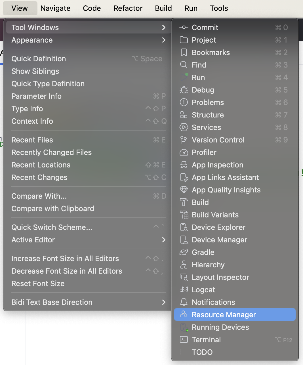The image size is (303, 365).
Task: Select Resource Manager tool window
Action: click(x=224, y=315)
